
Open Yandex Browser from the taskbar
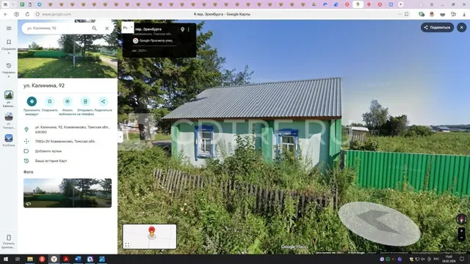(54, 259)
